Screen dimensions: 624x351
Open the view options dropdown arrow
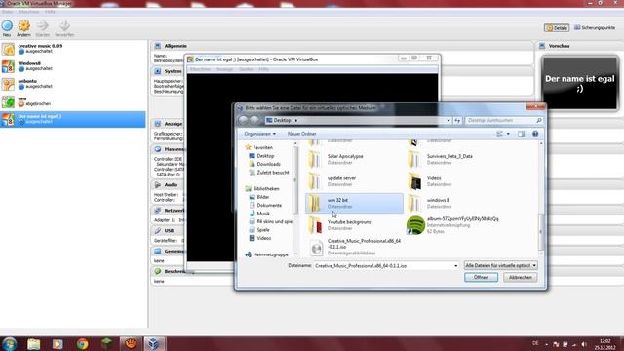click(508, 134)
